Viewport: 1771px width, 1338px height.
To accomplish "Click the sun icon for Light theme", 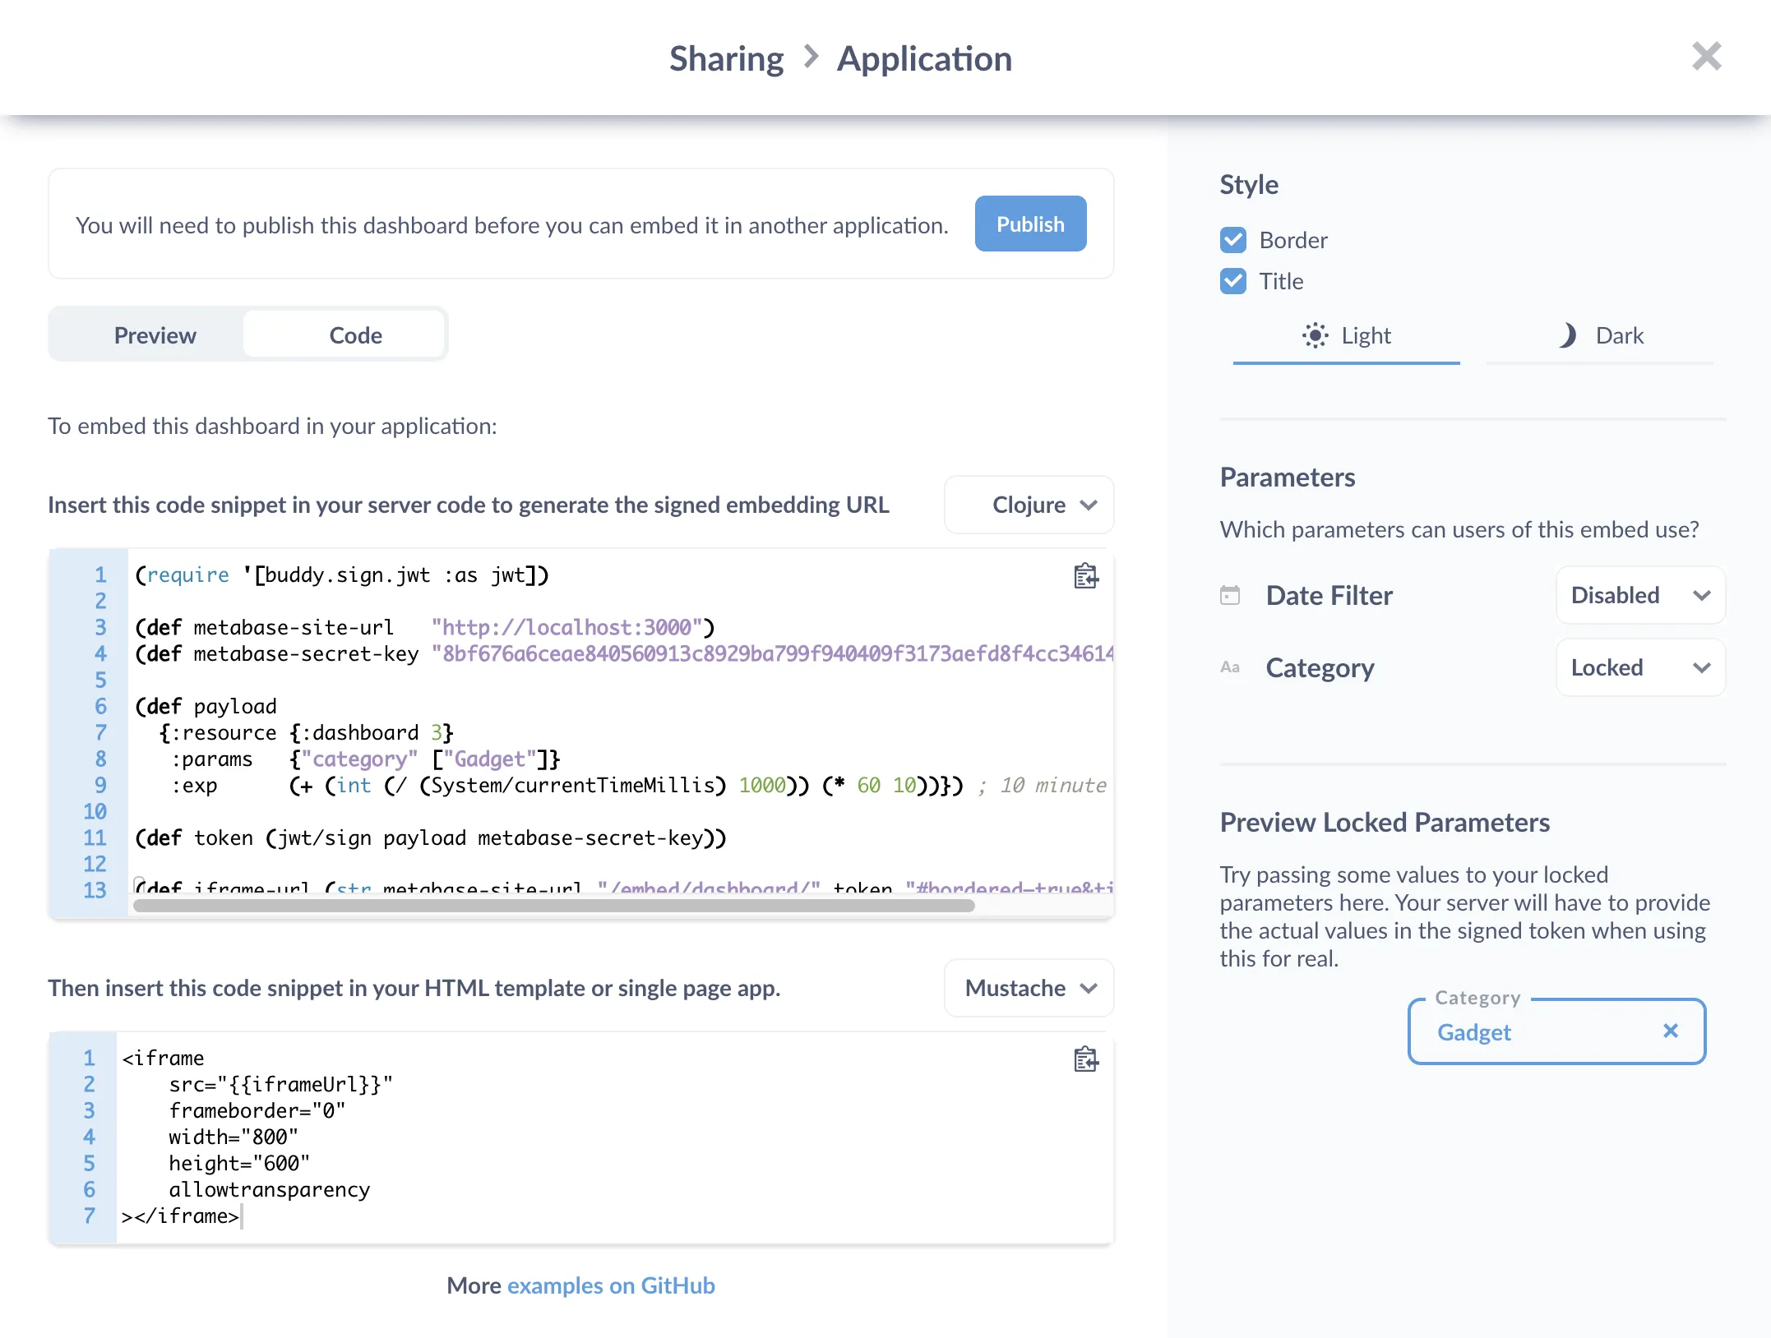I will [1315, 335].
